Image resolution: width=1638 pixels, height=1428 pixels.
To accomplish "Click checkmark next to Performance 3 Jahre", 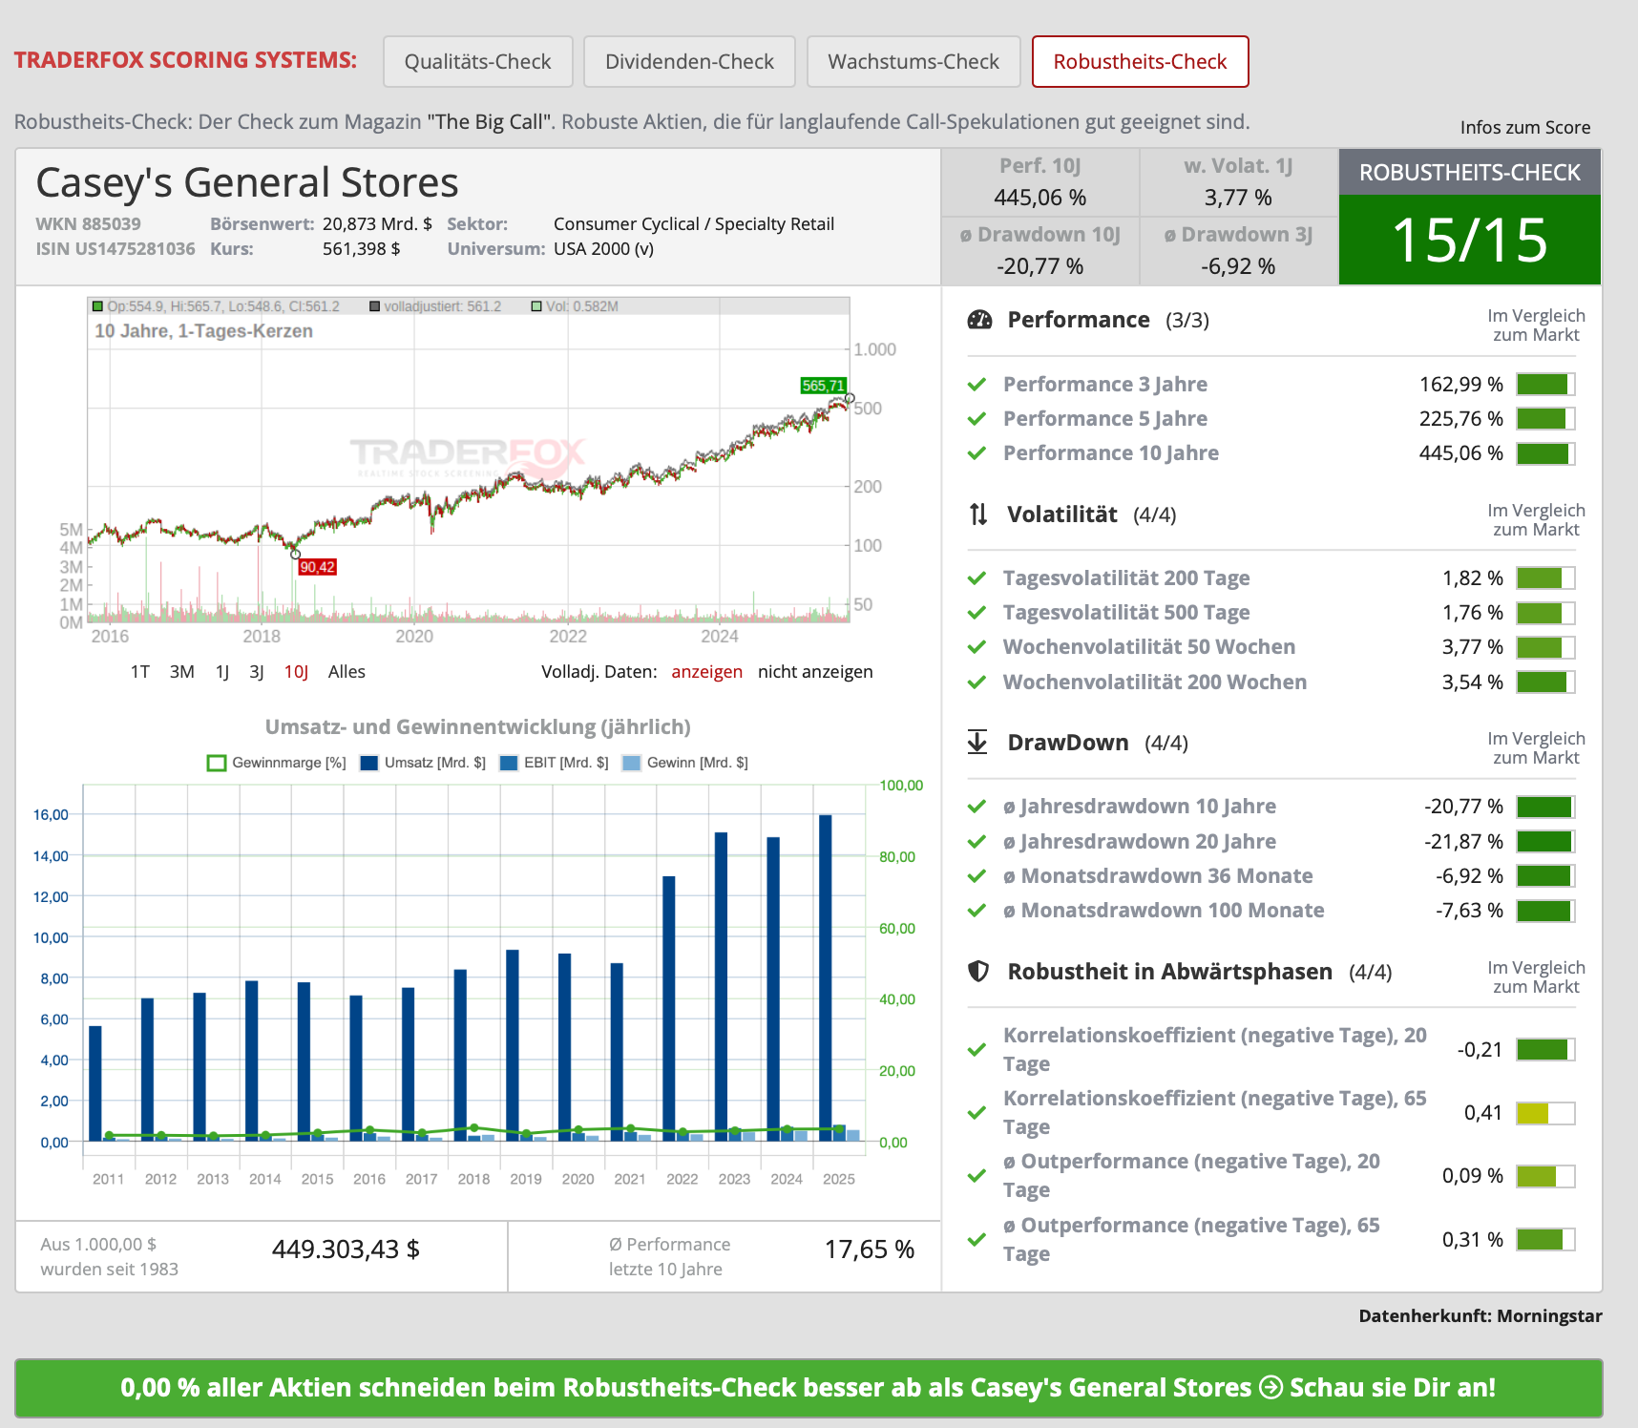I will (x=976, y=385).
